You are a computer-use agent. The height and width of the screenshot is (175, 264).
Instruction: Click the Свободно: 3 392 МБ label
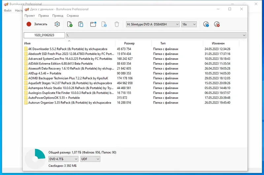coord(62,165)
